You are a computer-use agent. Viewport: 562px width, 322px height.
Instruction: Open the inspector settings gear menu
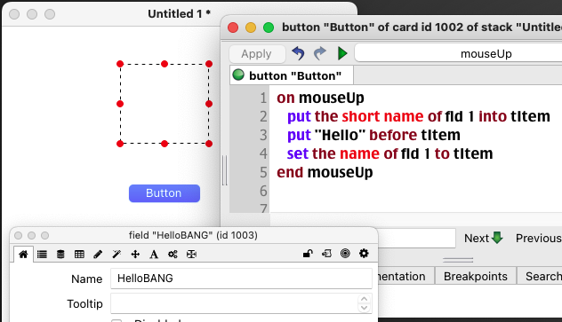pos(364,254)
